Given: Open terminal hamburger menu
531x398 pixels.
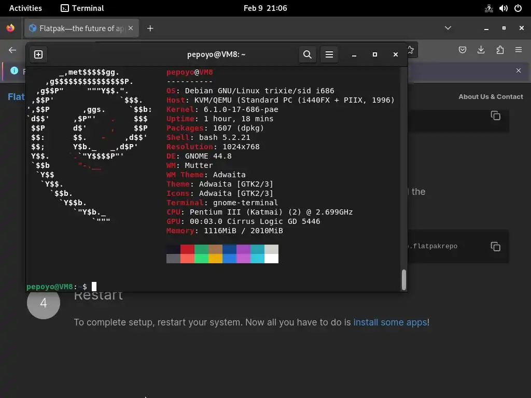Looking at the screenshot, I should coord(329,54).
